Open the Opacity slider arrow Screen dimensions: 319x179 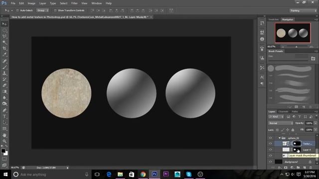[316, 123]
